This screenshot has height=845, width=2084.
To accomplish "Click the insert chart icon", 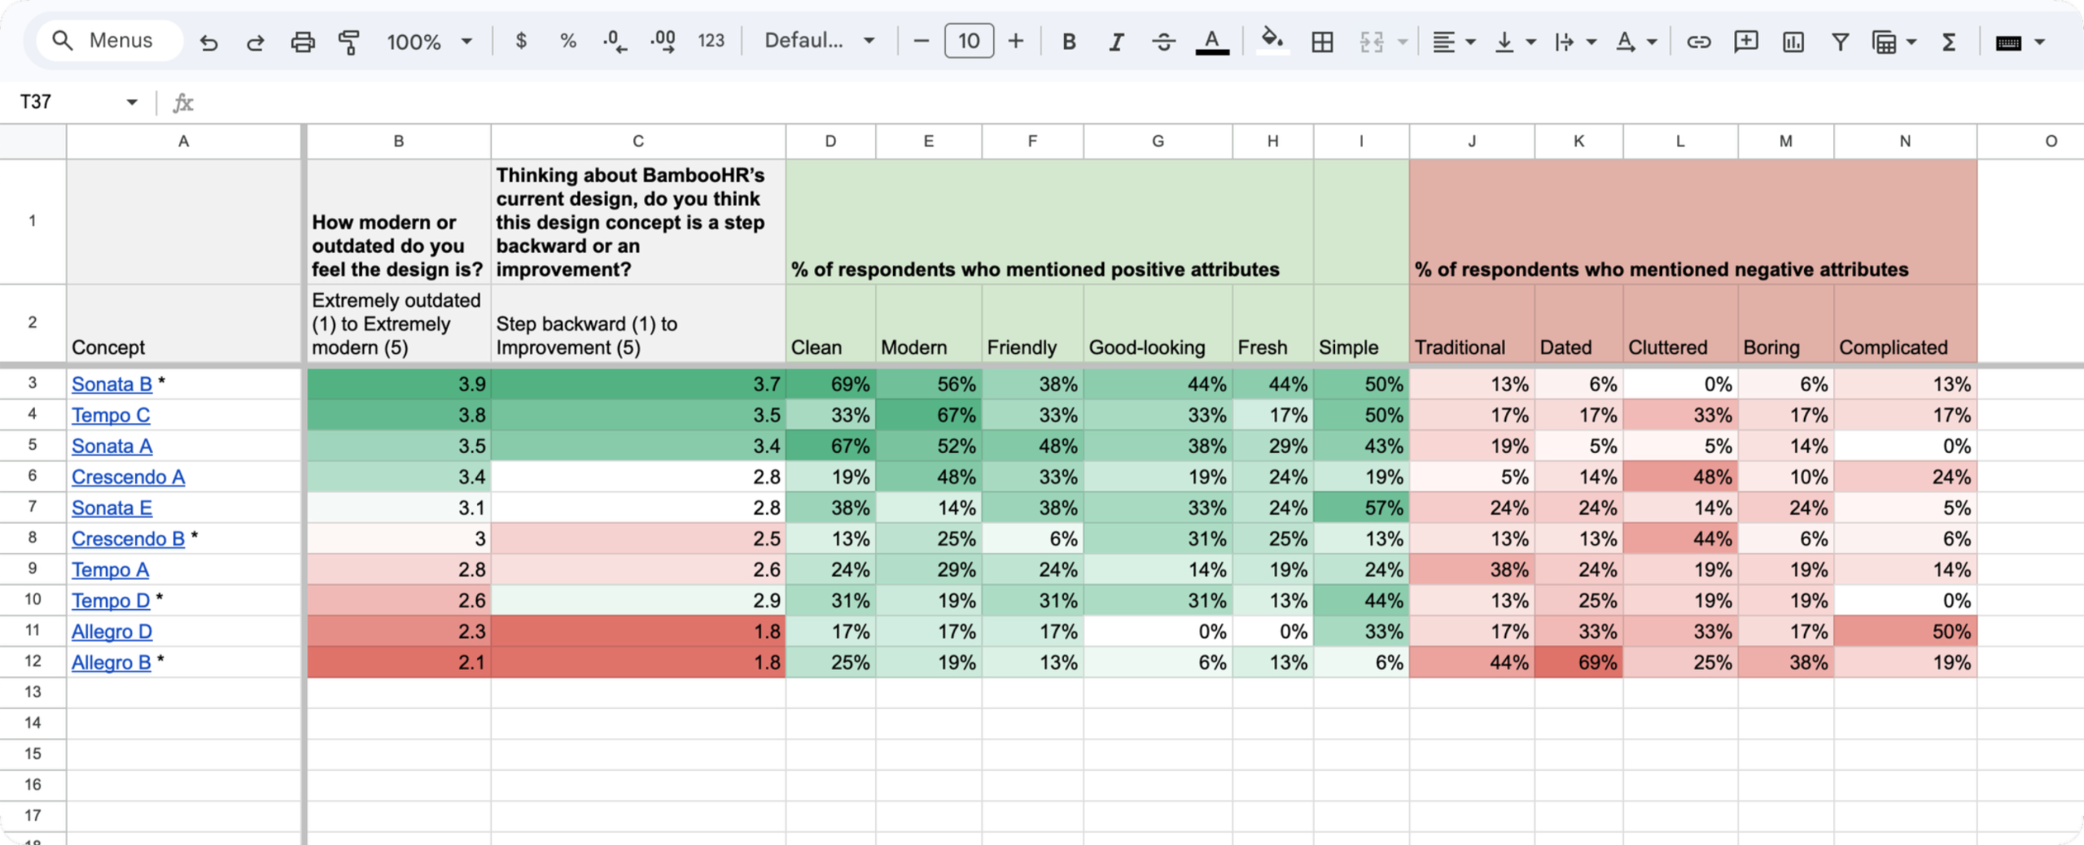I will (1793, 41).
